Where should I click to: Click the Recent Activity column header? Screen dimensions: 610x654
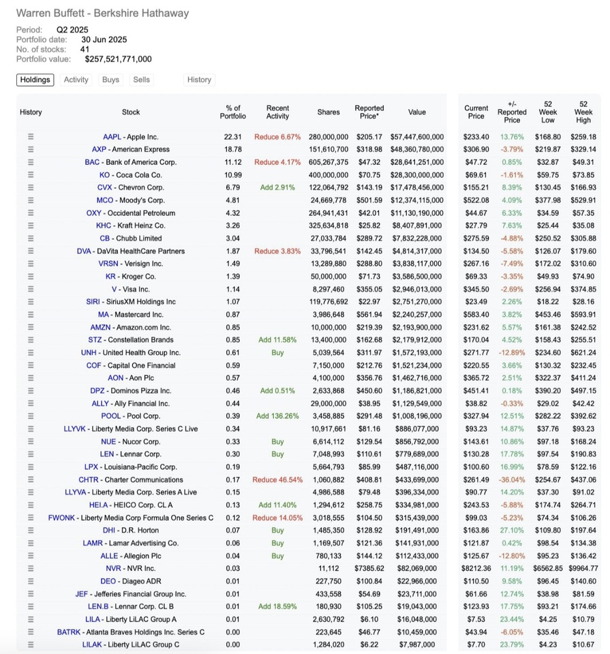277,112
